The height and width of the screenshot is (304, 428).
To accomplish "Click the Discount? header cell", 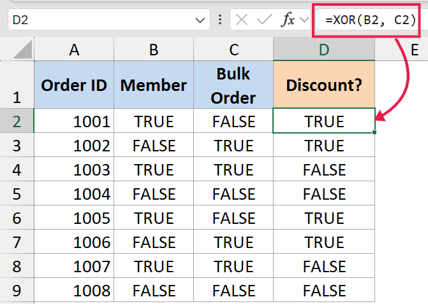I will [x=324, y=85].
